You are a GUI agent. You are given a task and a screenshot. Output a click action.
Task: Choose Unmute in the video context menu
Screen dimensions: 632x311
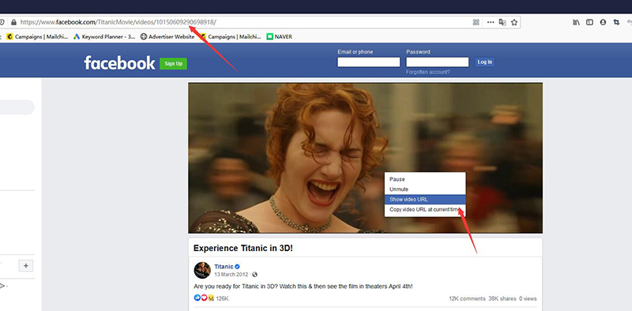(425, 189)
